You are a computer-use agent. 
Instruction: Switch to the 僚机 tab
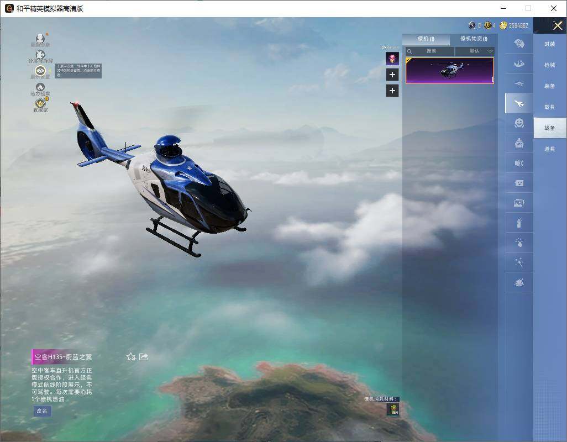(x=426, y=39)
